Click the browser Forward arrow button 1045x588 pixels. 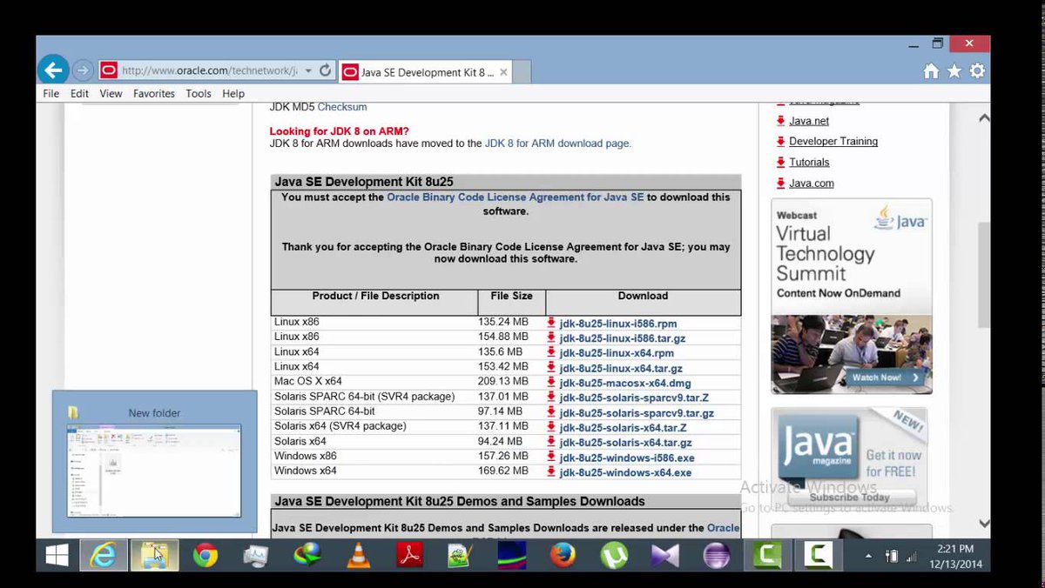[83, 70]
